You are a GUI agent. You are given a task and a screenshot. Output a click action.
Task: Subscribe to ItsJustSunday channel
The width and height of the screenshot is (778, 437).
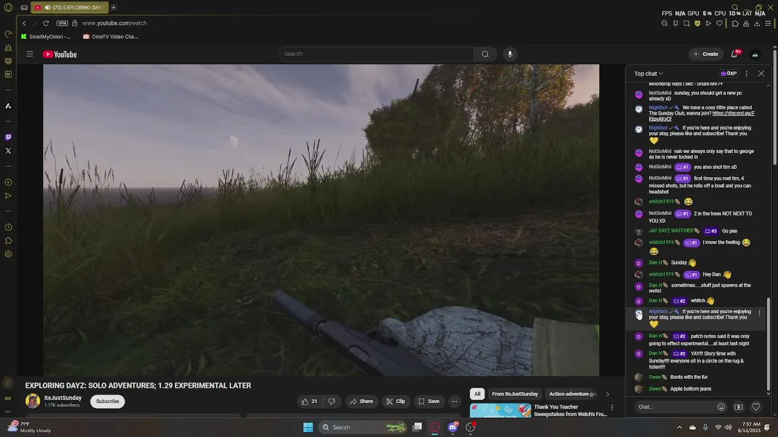point(108,401)
